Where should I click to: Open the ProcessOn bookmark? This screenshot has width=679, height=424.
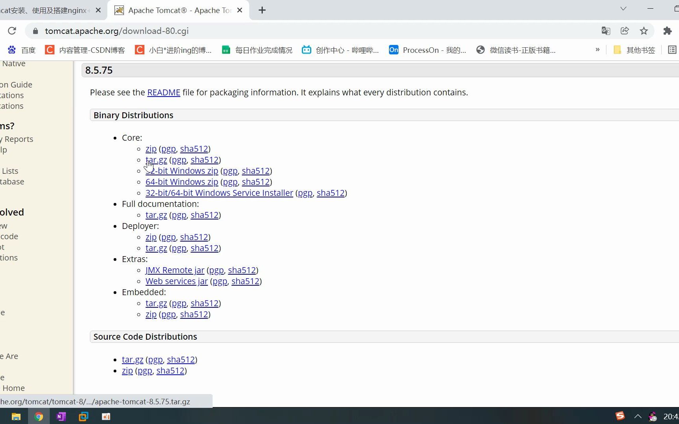point(427,50)
